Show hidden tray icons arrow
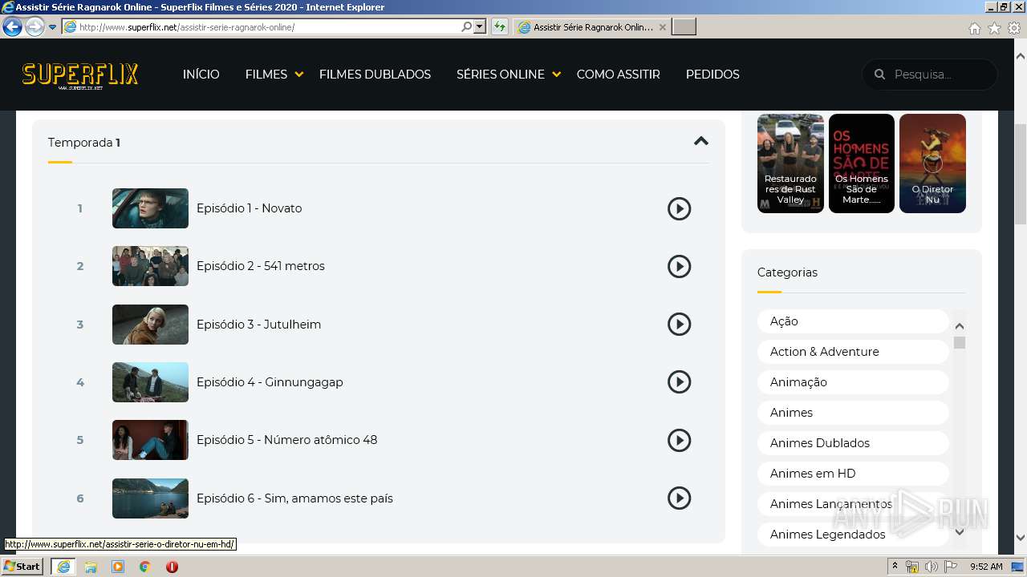The height and width of the screenshot is (577, 1027). pyautogui.click(x=895, y=567)
